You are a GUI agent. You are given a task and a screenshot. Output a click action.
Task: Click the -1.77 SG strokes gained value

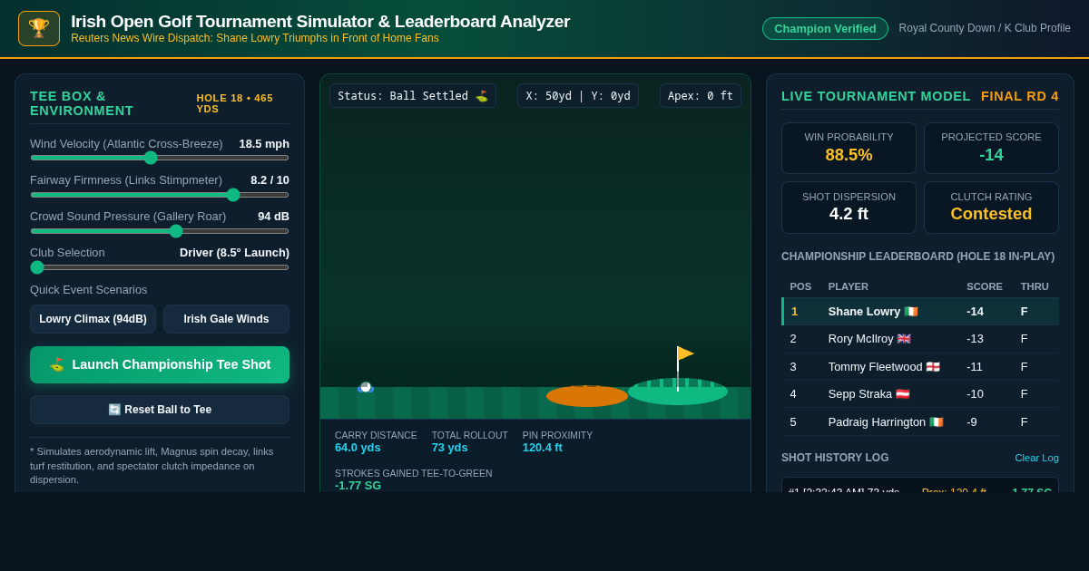(358, 486)
